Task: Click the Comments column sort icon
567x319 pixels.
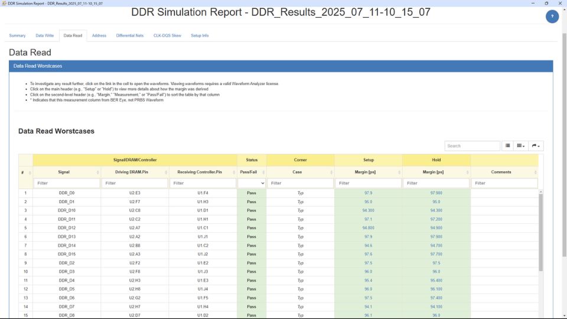Action: (x=535, y=172)
